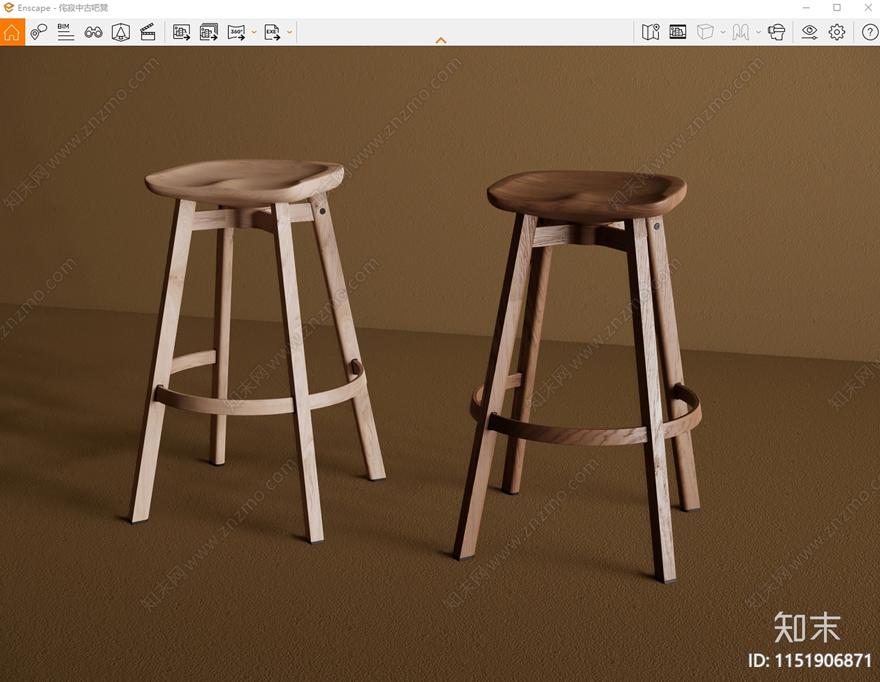This screenshot has height=682, width=880.
Task: Expand the navigation mode dropdown
Action: coord(758,32)
